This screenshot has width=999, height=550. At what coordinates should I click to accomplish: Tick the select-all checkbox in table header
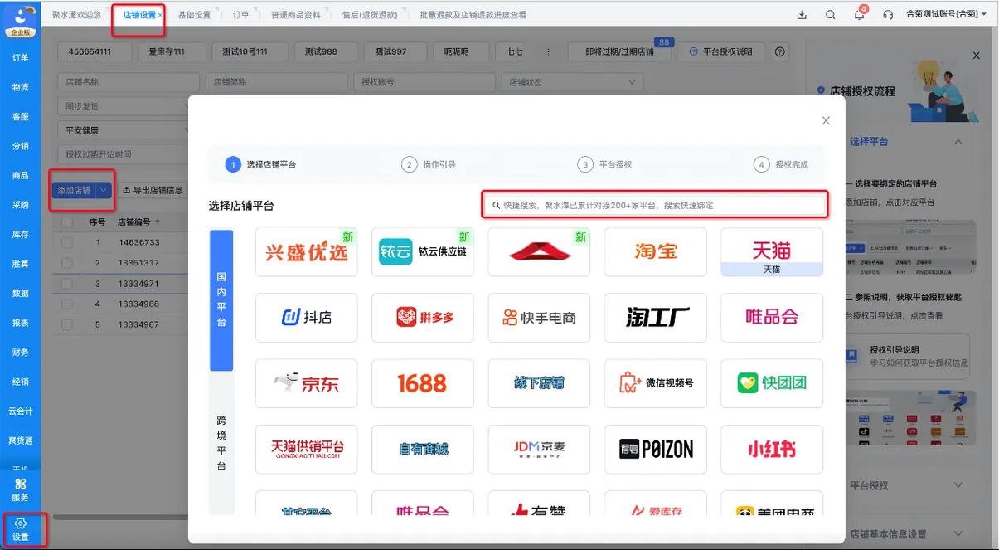point(67,222)
